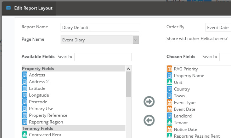Click the building icon next to Postcode
Image resolution: width=231 pixels, height=138 pixels.
(x=24, y=102)
